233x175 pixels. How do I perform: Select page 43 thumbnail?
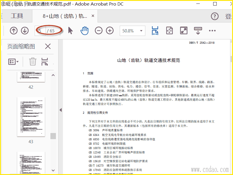31,117
